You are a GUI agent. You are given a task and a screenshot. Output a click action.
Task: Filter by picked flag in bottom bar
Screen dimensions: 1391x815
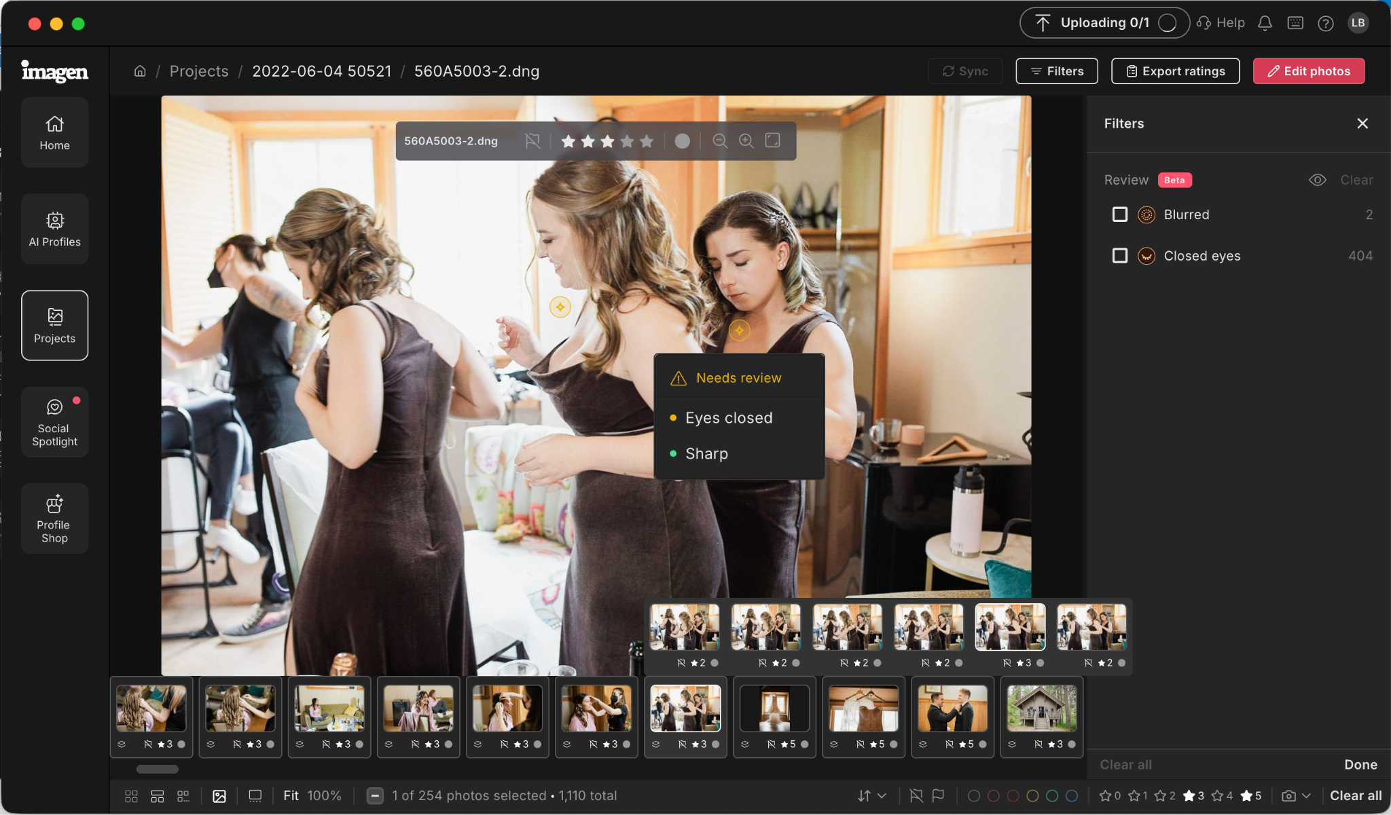click(x=939, y=796)
